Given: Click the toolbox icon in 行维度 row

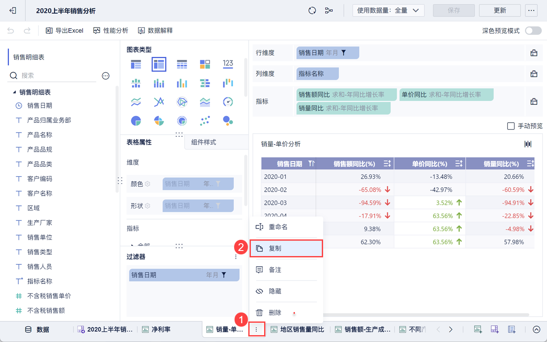Looking at the screenshot, I should pos(534,53).
